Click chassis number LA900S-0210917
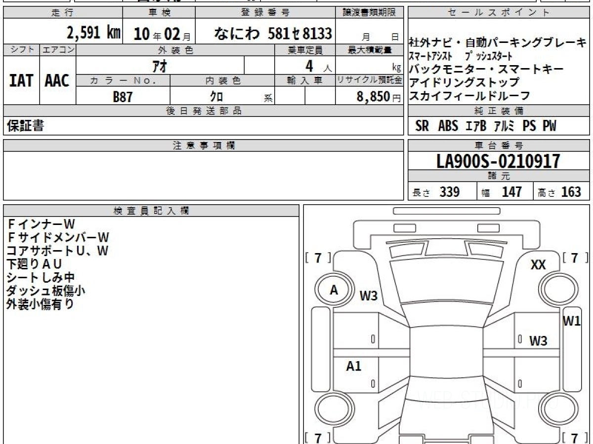This screenshot has height=444, width=593. coord(499,161)
